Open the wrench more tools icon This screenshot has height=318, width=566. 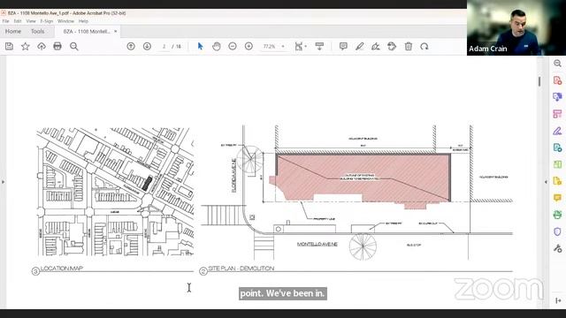tap(557, 248)
